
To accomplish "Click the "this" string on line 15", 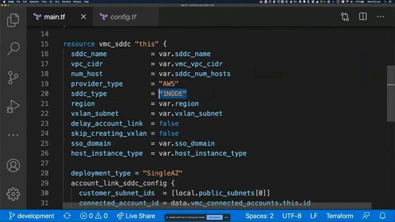I will (147, 44).
